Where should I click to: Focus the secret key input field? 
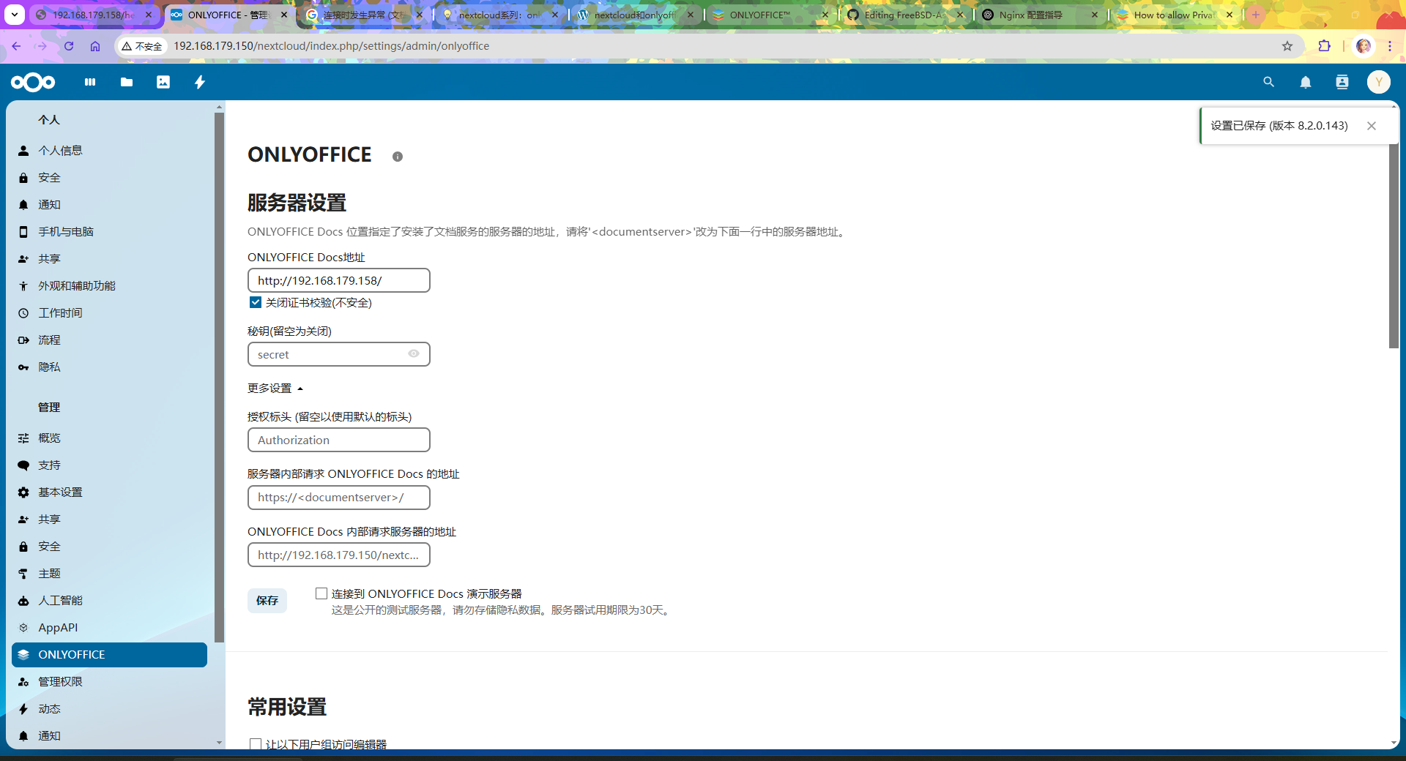point(339,354)
